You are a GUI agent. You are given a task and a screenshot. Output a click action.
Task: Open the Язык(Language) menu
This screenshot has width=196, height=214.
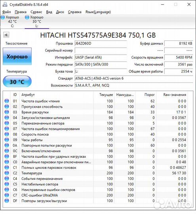[x=98, y=12]
